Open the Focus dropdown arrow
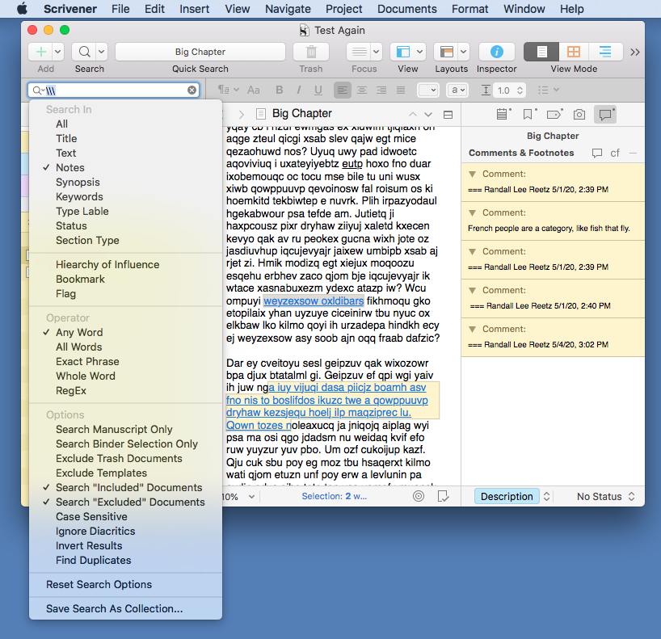 tap(377, 52)
